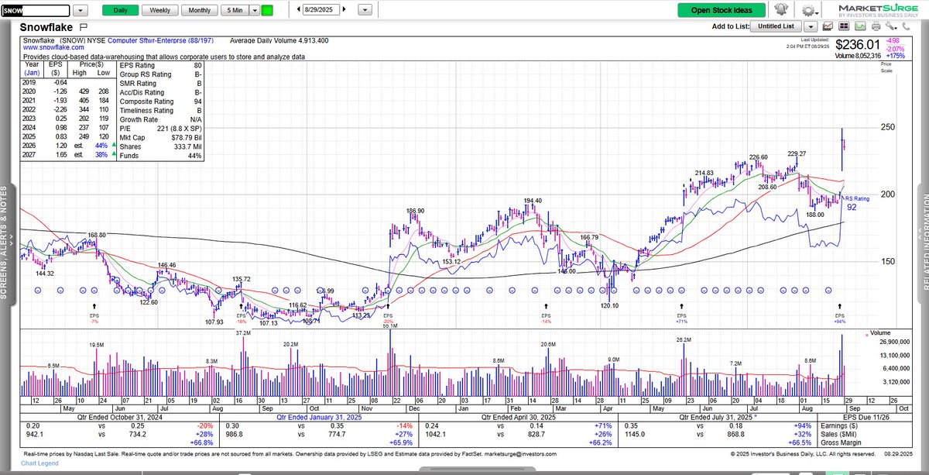
Task: Select the 5 Min intraday chart
Action: [233, 11]
